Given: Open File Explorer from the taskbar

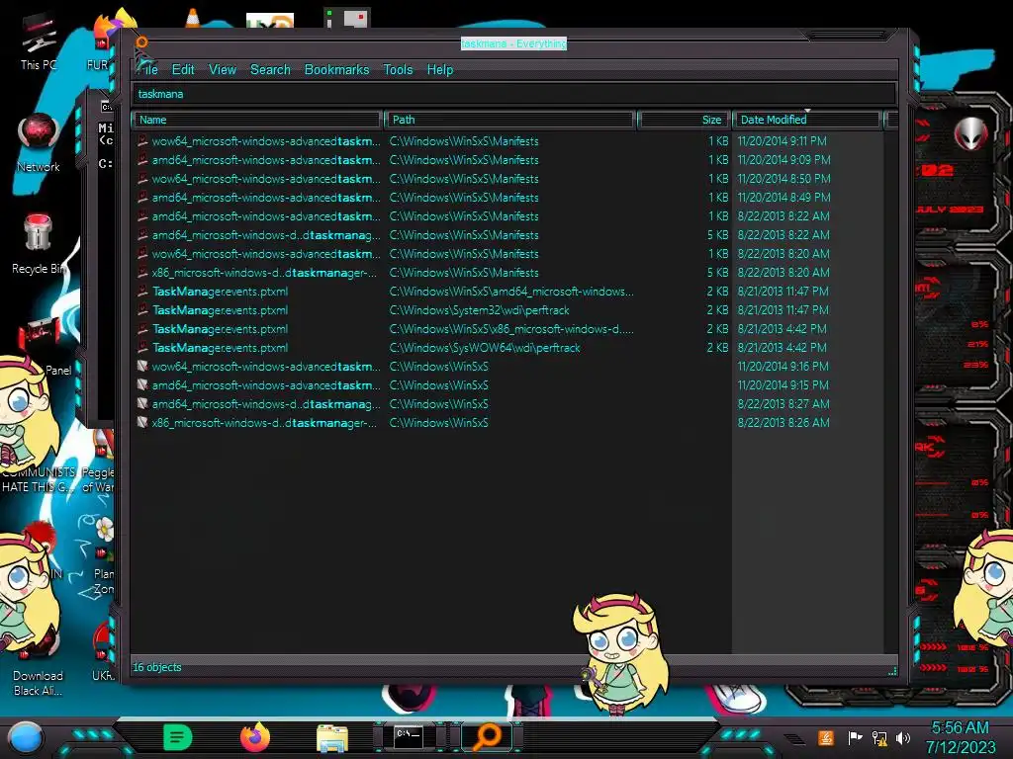Looking at the screenshot, I should pyautogui.click(x=332, y=737).
